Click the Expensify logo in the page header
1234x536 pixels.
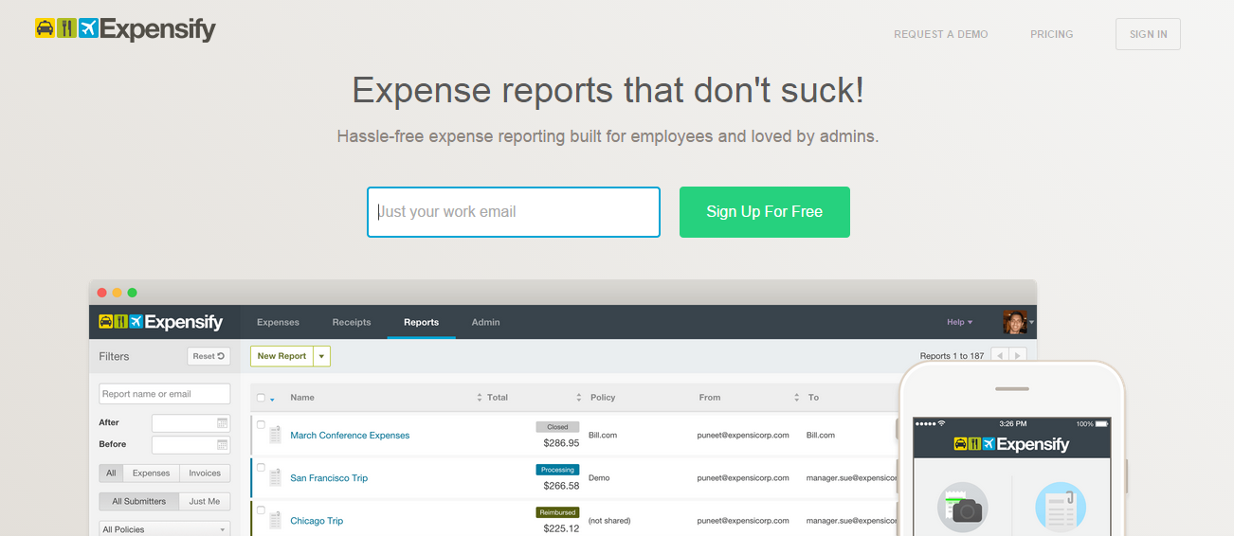tap(125, 29)
